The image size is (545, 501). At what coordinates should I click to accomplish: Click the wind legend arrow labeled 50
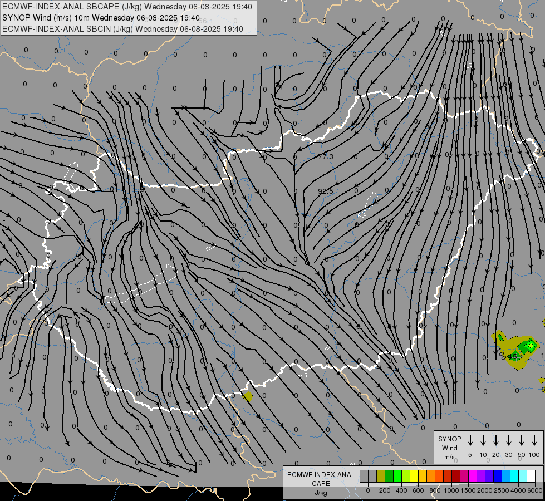522,440
